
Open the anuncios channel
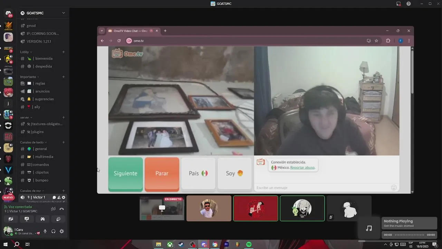43,91
